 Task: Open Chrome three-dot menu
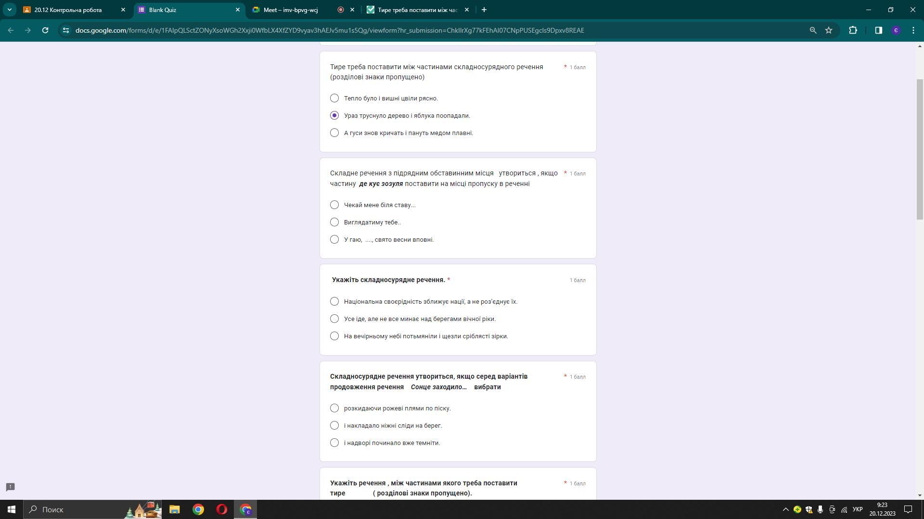coord(913,30)
